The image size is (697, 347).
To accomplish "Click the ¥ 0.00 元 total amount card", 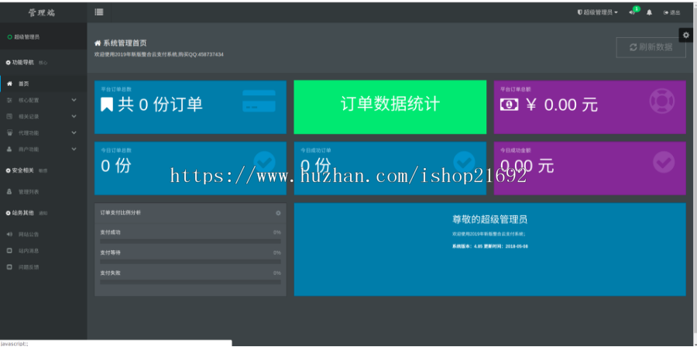I will (x=589, y=107).
